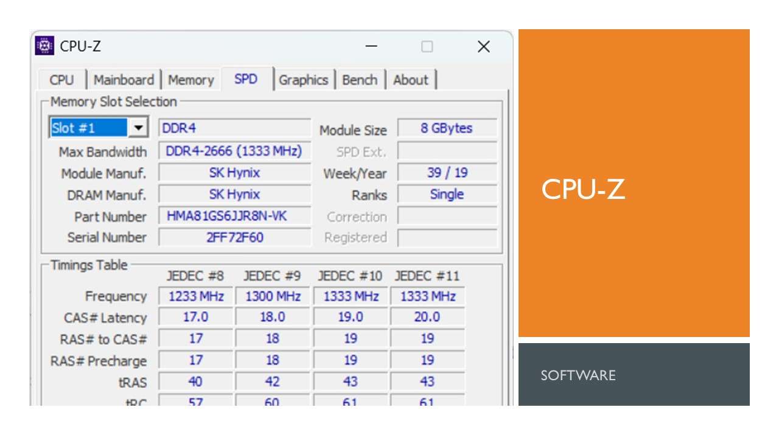Click RAS# to CAS# value 17
This screenshot has height=438, width=779.
coord(196,338)
